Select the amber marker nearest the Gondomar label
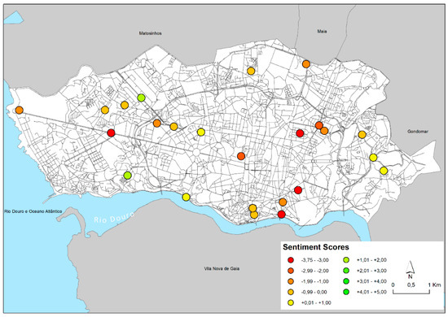Viewport: 448px width, 317px height. 362,135
